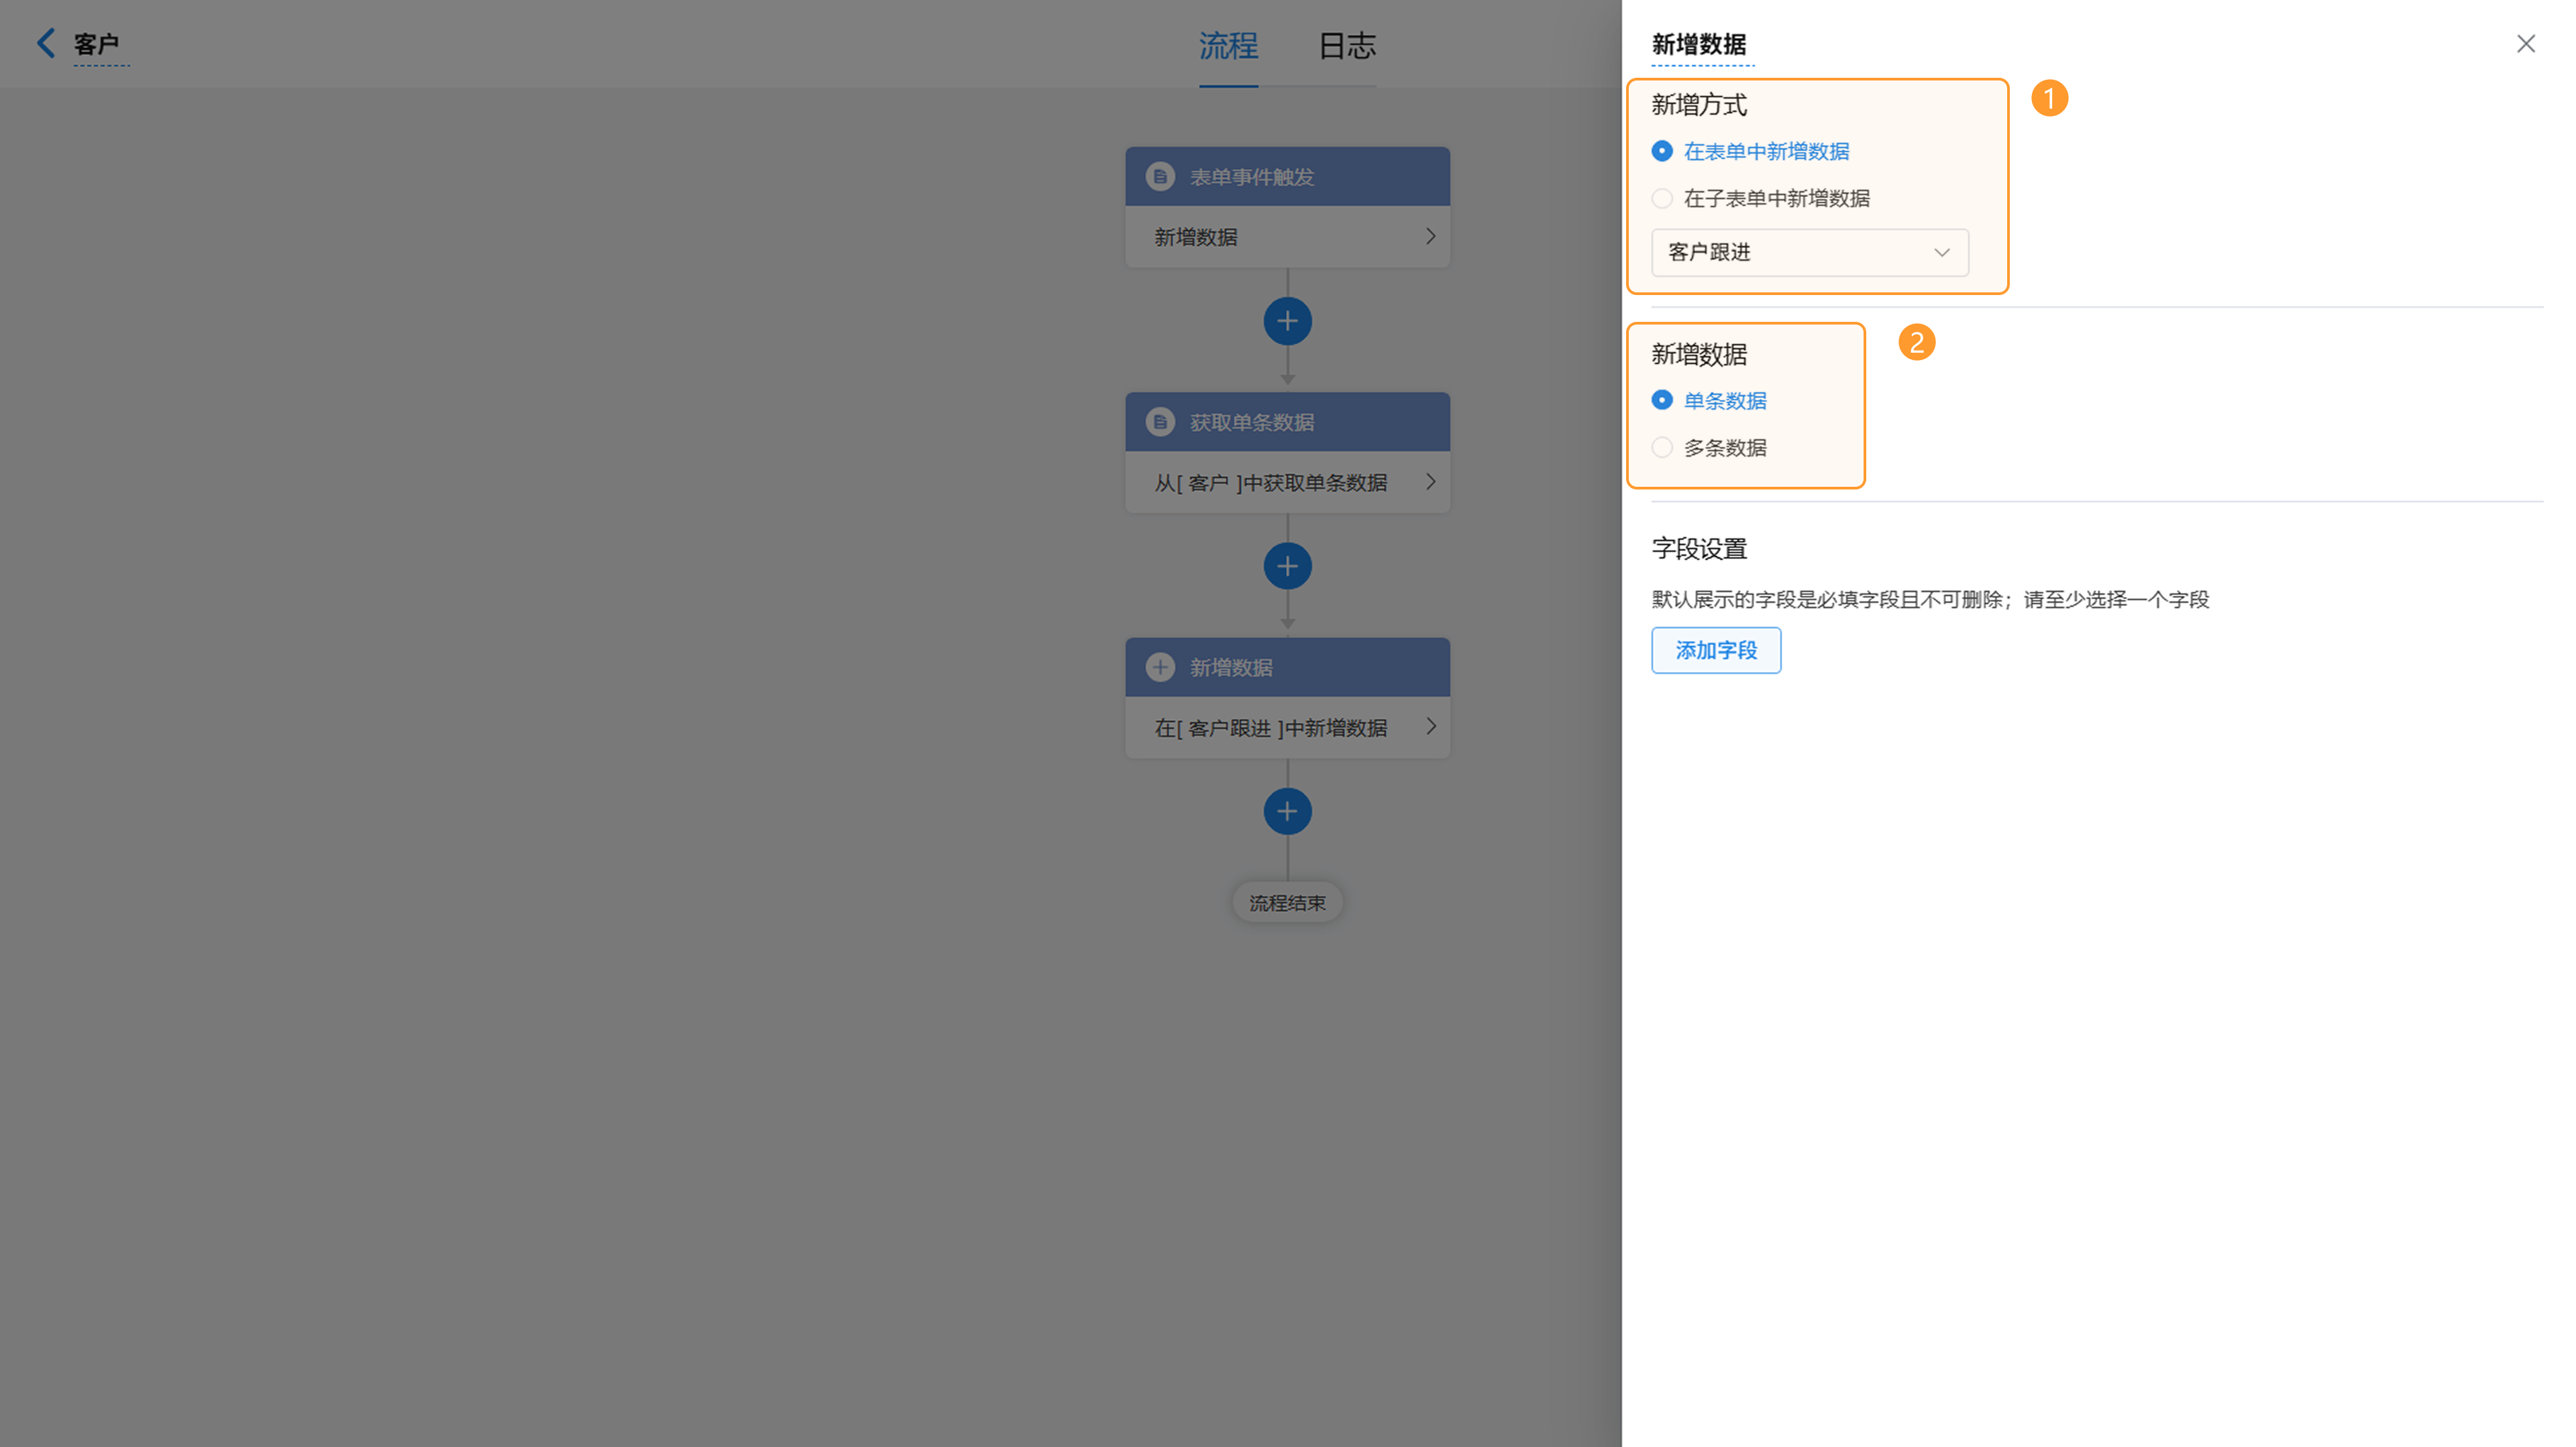Screen dimensions: 2576x1447
Task: Click the 字段设置 section heading
Action: point(1699,548)
